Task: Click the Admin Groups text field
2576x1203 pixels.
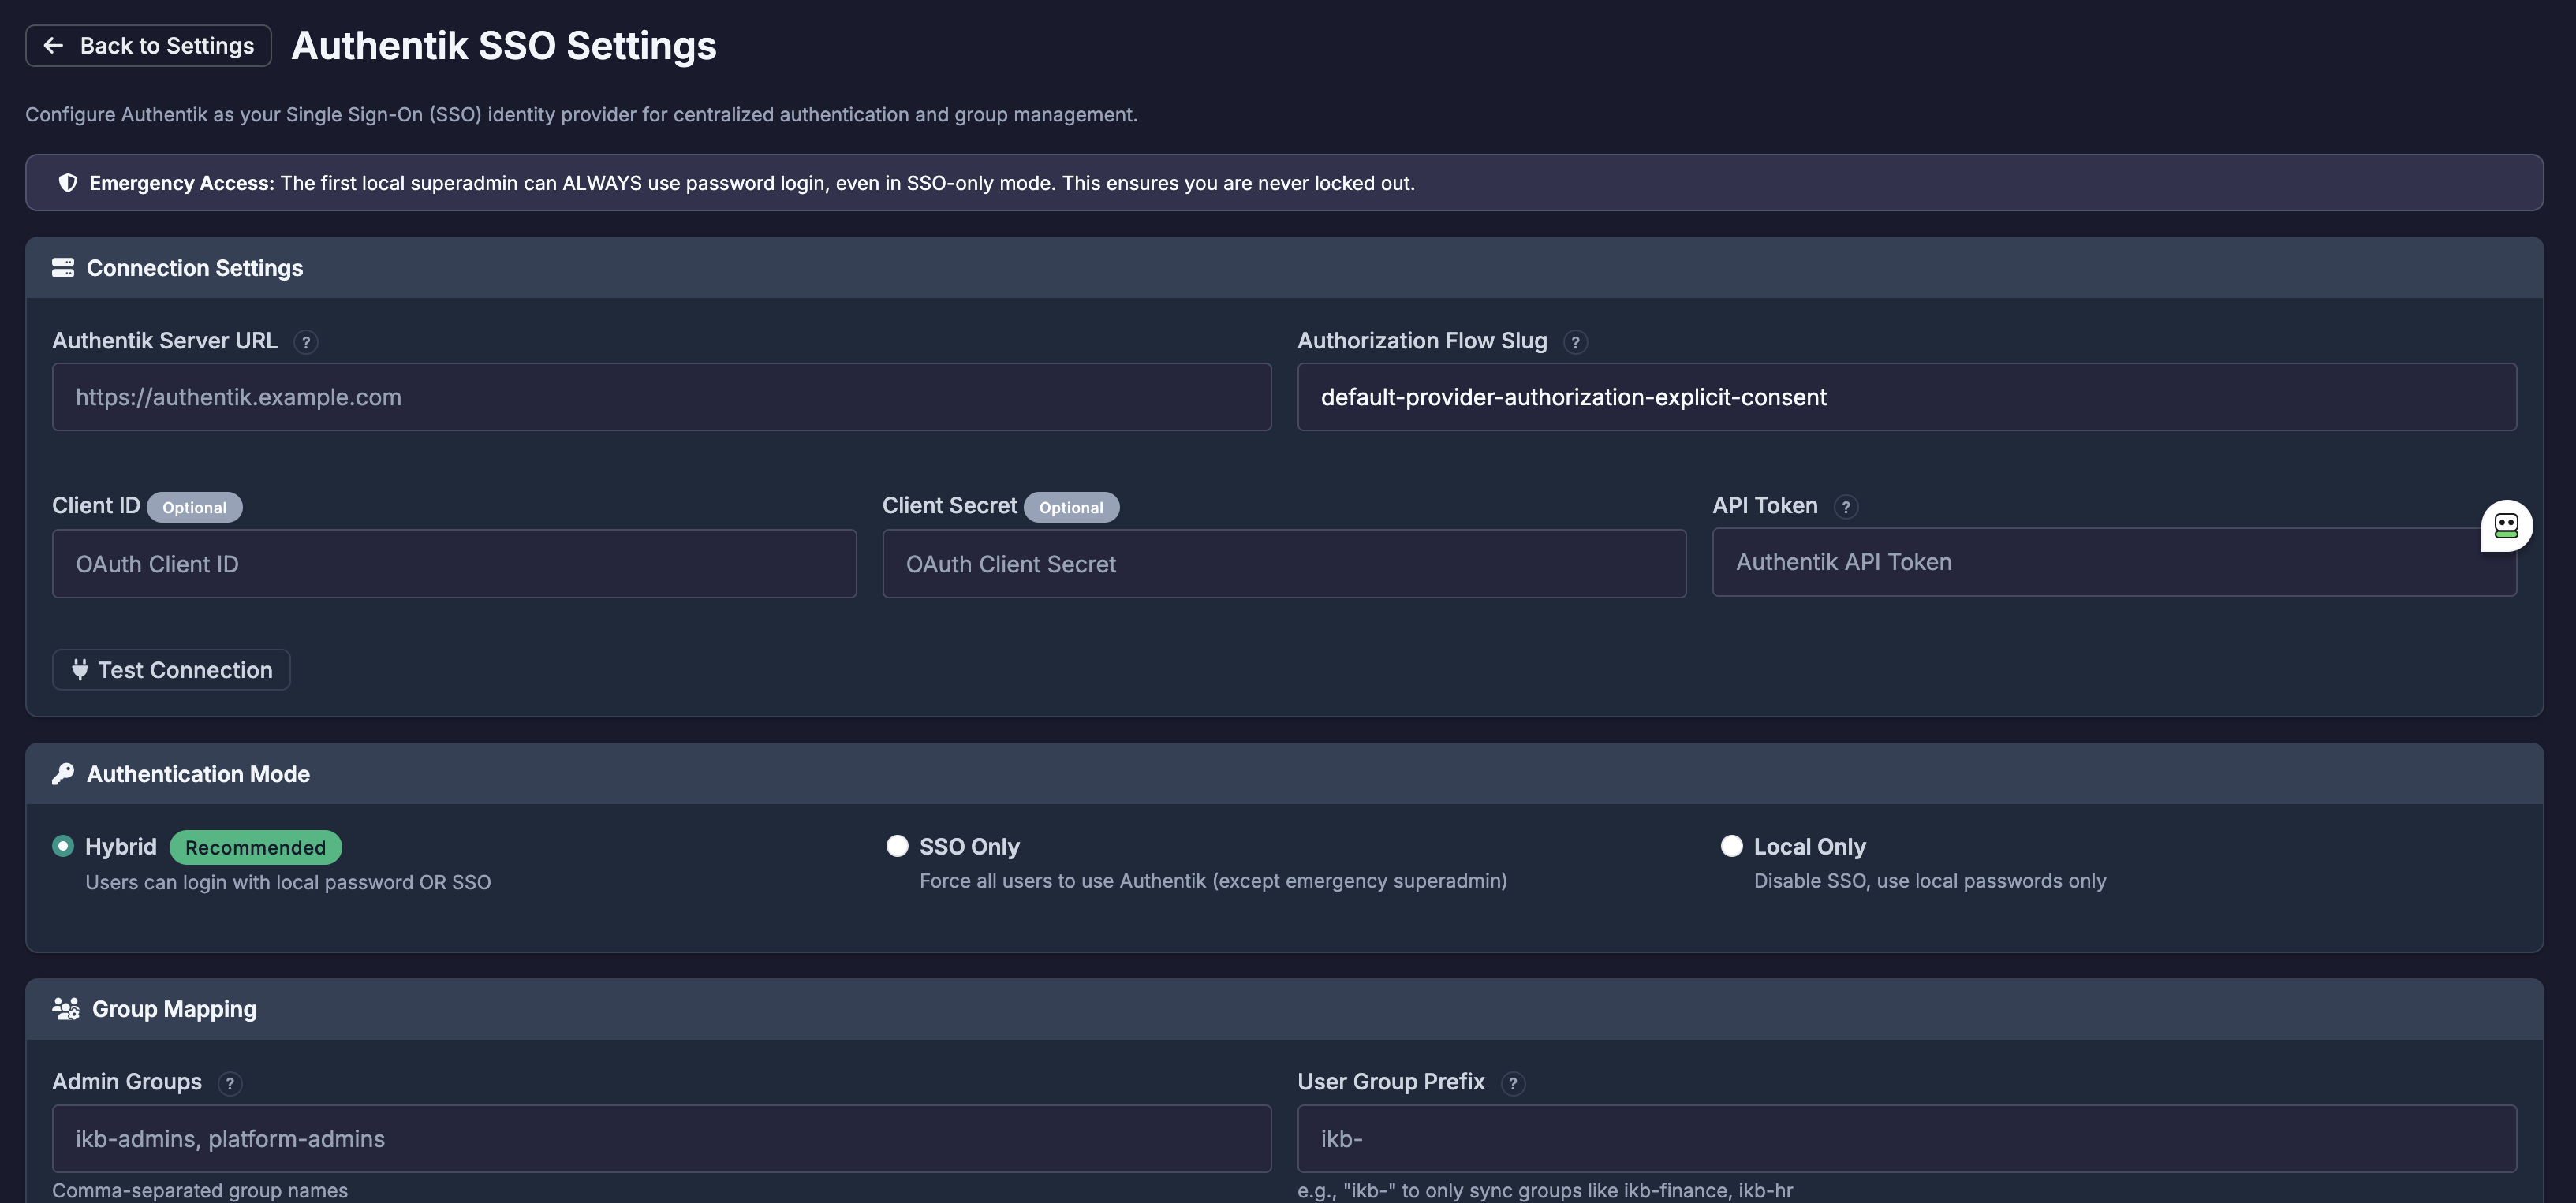Action: 661,1138
